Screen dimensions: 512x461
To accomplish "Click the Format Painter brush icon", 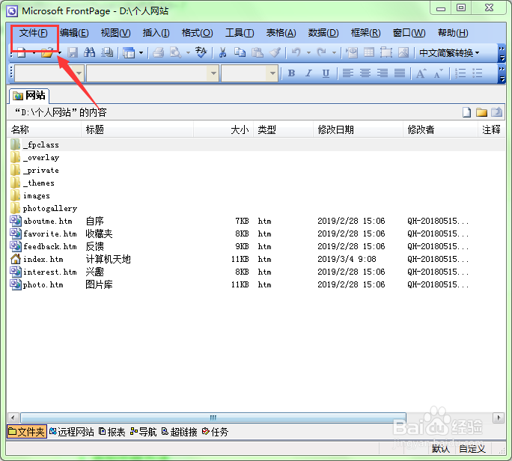I will click(275, 52).
